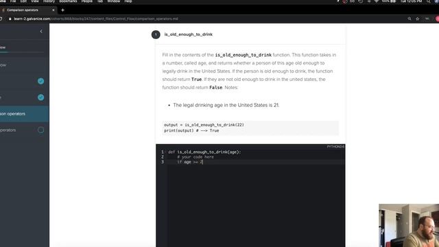Bookmark this page with the star icon
Viewport: 439px width, 247px height.
click(418, 19)
